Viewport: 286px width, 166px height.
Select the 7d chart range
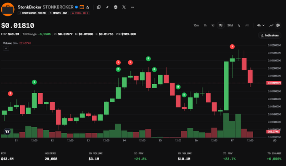click(x=220, y=25)
